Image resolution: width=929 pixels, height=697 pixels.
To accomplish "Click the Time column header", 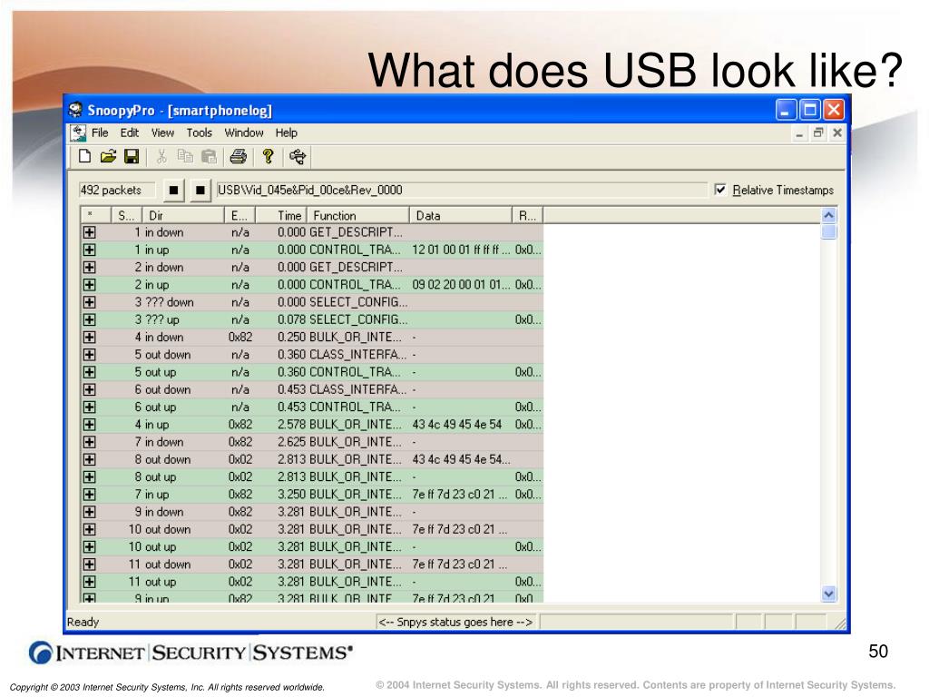I will (281, 215).
